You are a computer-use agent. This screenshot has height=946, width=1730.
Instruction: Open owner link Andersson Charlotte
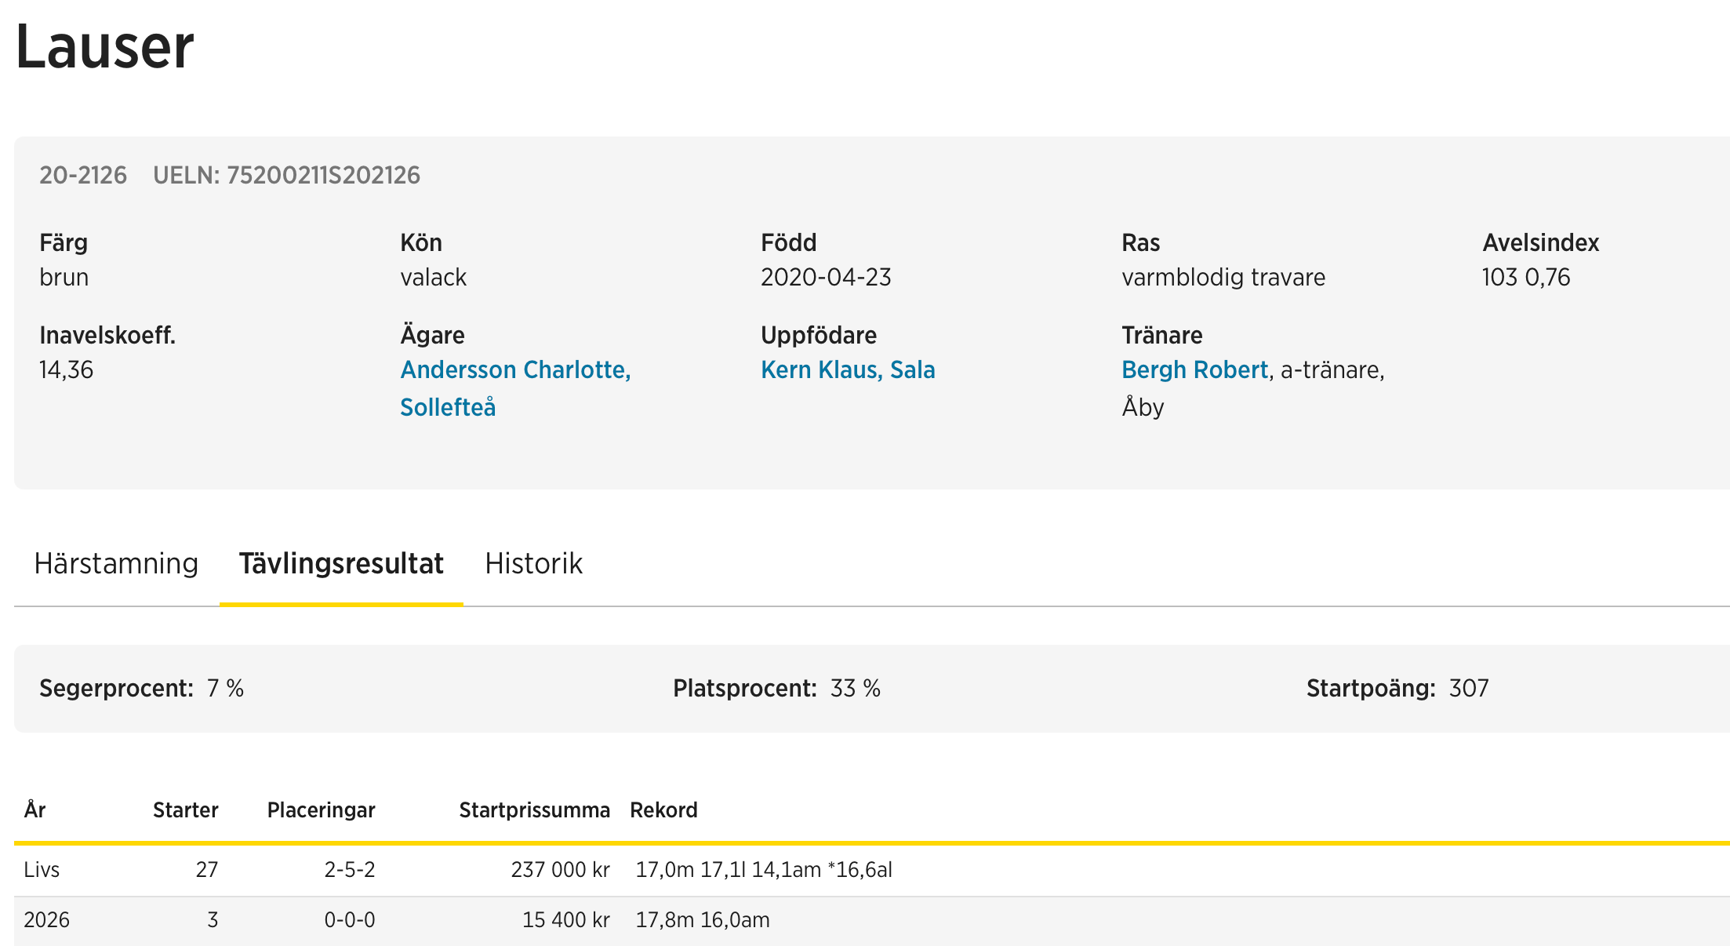(514, 370)
